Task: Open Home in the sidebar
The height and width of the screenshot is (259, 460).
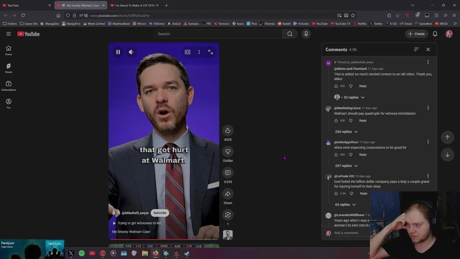Action: click(9, 50)
